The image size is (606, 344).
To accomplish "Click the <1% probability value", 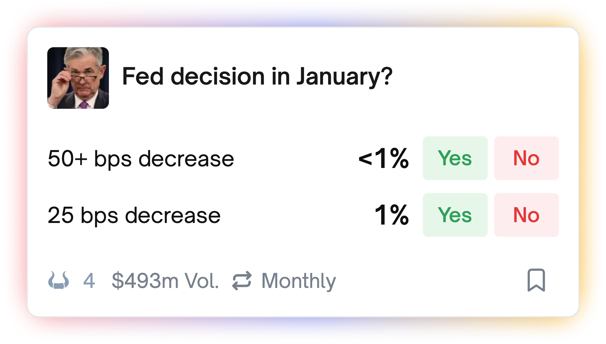I will tap(383, 158).
